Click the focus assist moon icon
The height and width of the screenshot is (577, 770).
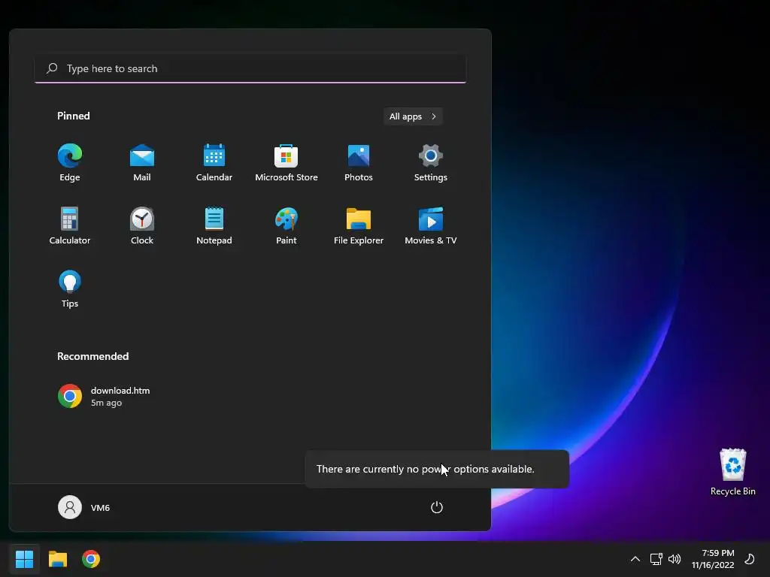click(x=750, y=559)
